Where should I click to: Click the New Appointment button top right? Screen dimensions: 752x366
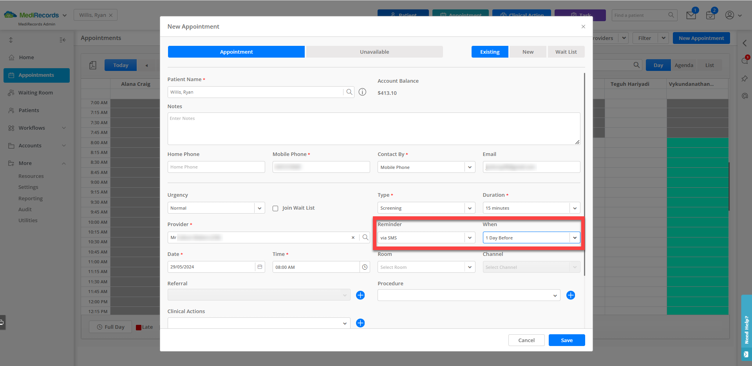pyautogui.click(x=701, y=38)
